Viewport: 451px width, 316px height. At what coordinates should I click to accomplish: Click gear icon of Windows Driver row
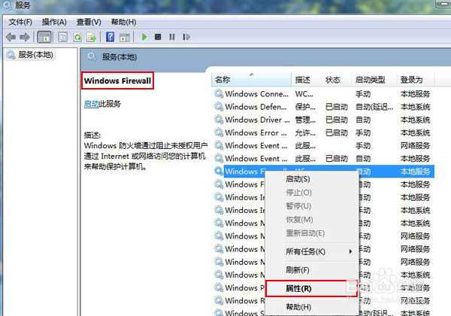coord(219,120)
